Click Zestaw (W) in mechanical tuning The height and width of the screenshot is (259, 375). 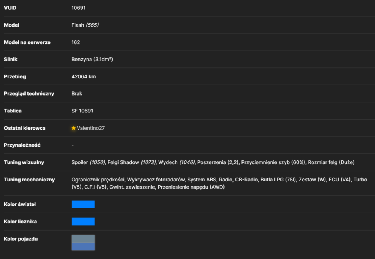point(312,180)
